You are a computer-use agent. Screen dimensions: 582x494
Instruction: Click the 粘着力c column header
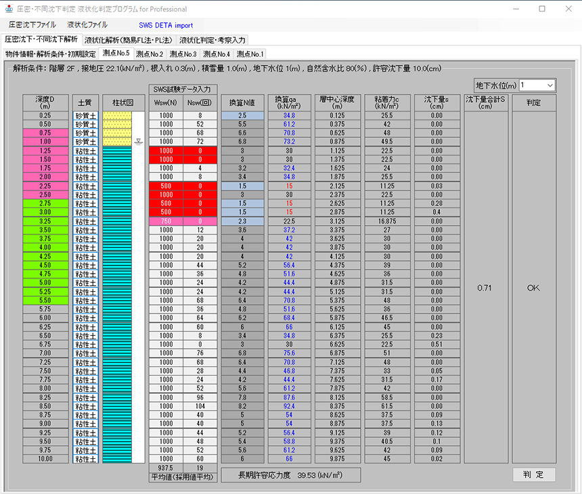(387, 103)
